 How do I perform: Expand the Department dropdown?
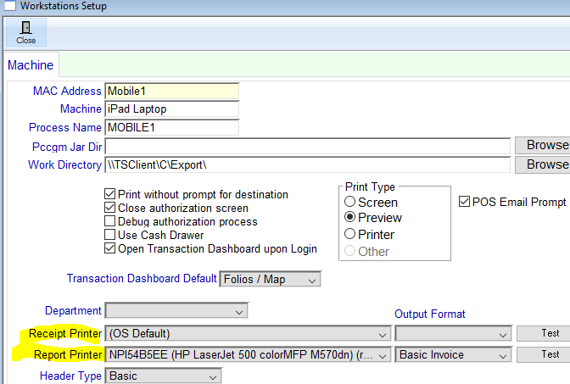176,311
